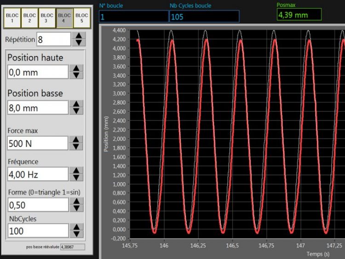Image resolution: width=345 pixels, height=259 pixels.
Task: Click the 4,400 Y-axis maximum value
Action: [x=119, y=30]
